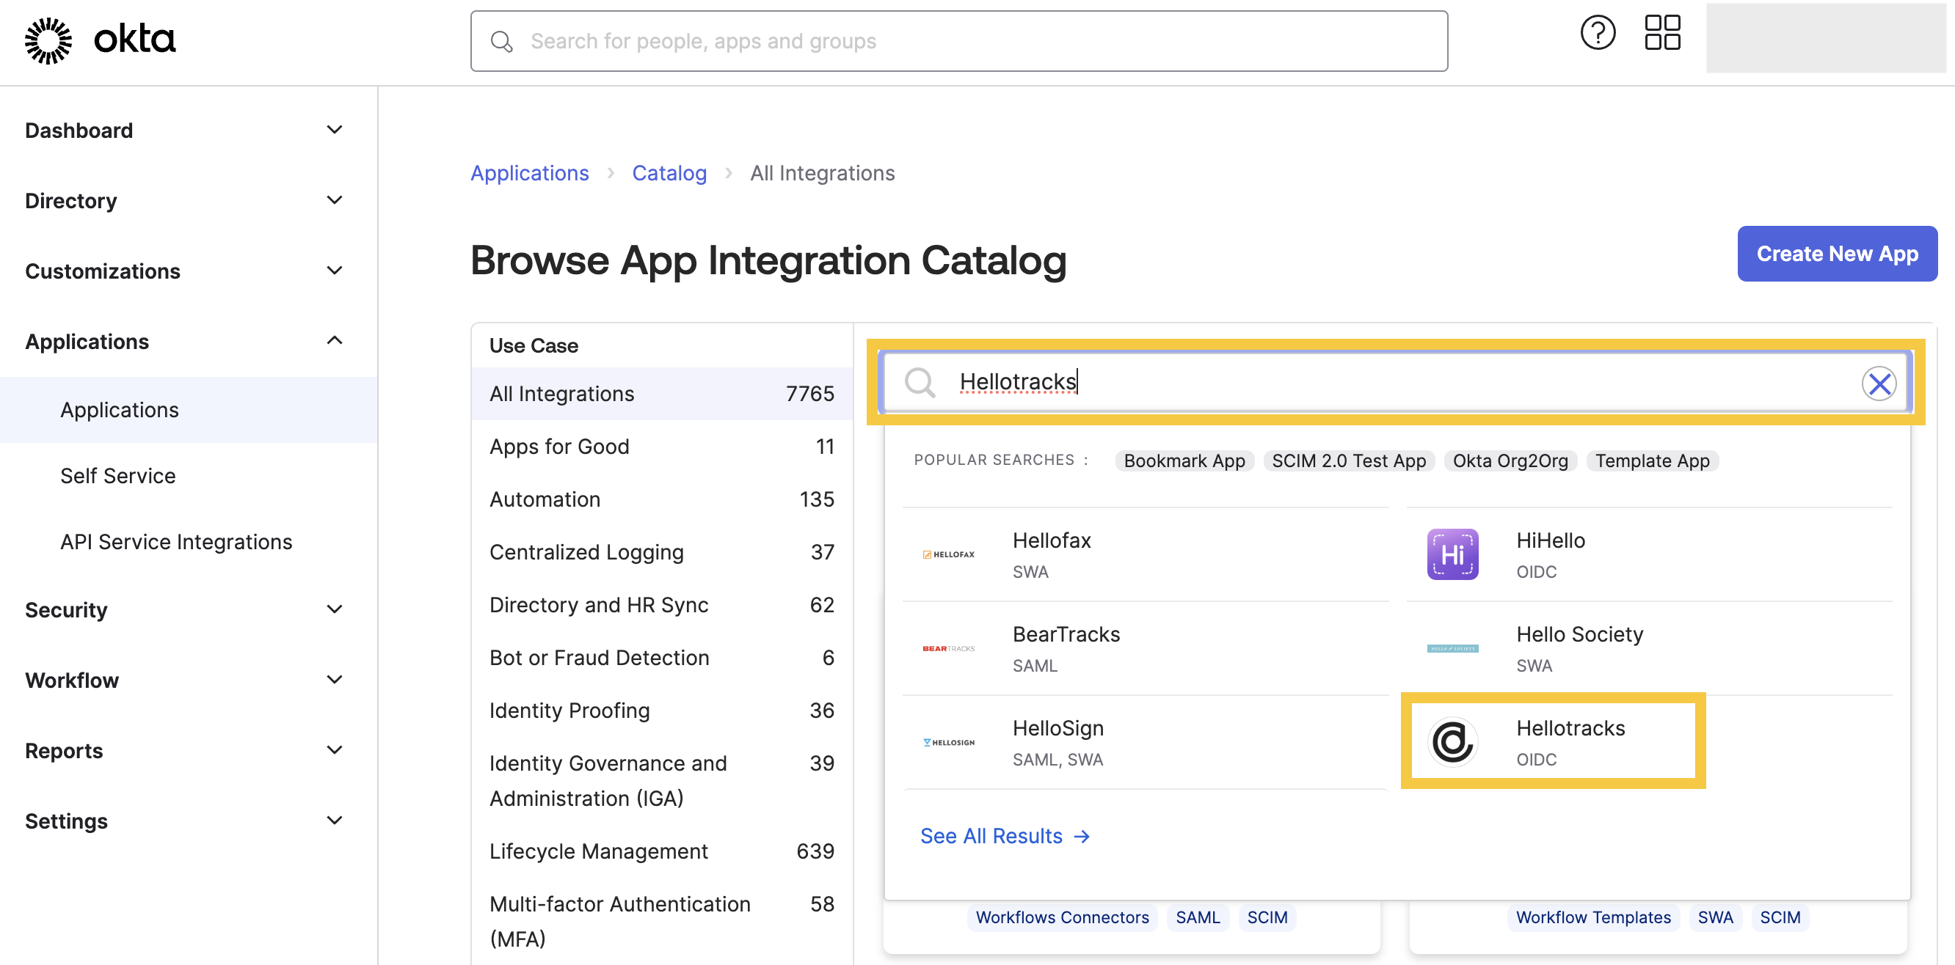1955x965 pixels.
Task: Open the HiHello OIDC result
Action: tap(1649, 554)
